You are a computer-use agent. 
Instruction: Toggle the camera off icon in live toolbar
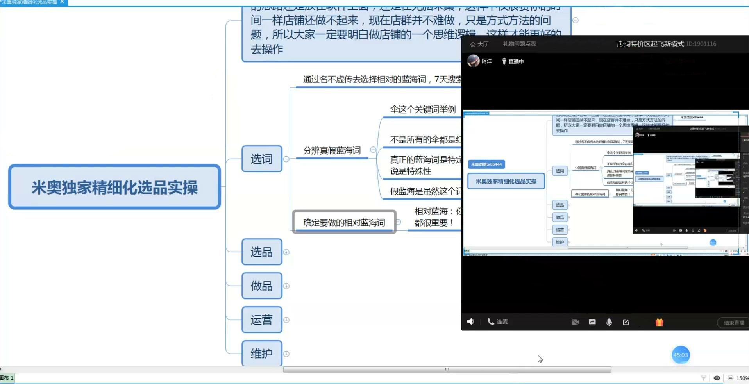[575, 322]
